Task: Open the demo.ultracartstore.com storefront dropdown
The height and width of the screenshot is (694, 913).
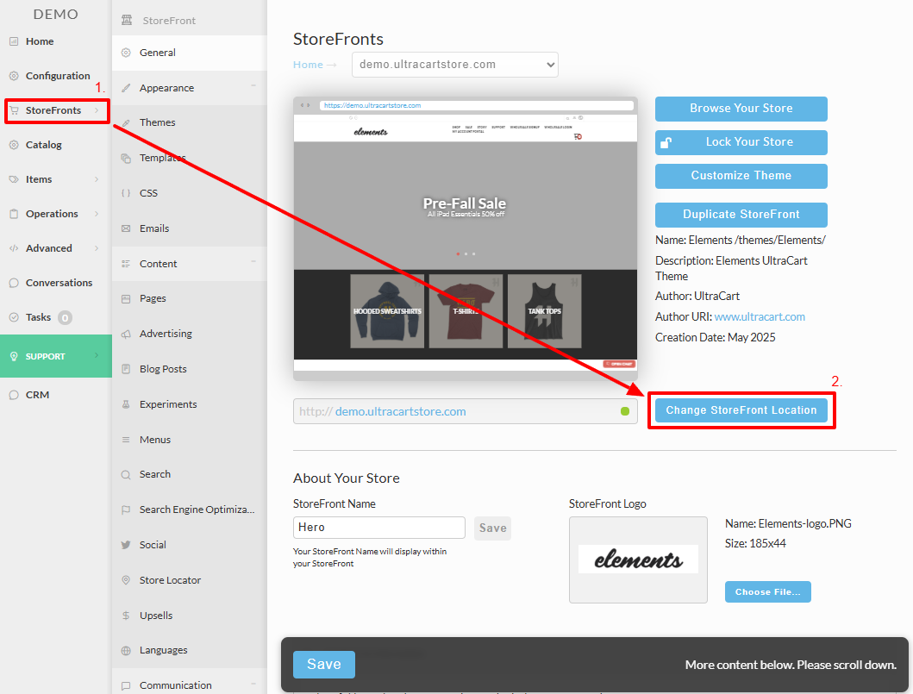Action: (x=454, y=65)
